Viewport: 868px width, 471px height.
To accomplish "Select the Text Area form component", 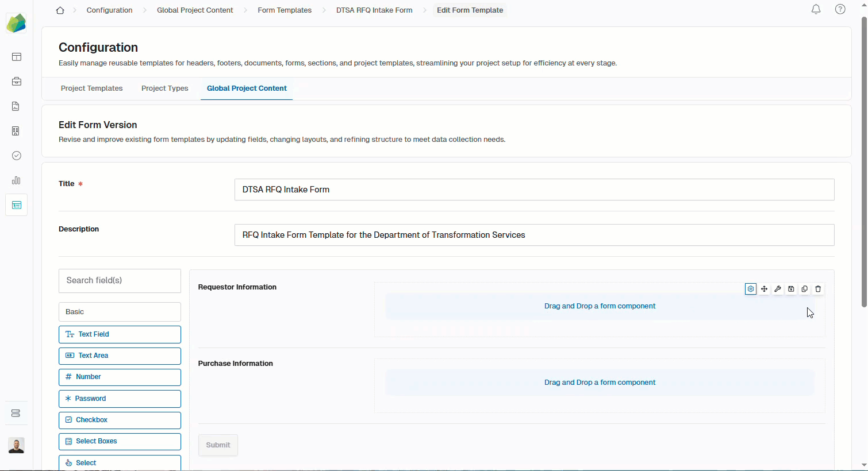I will point(120,356).
